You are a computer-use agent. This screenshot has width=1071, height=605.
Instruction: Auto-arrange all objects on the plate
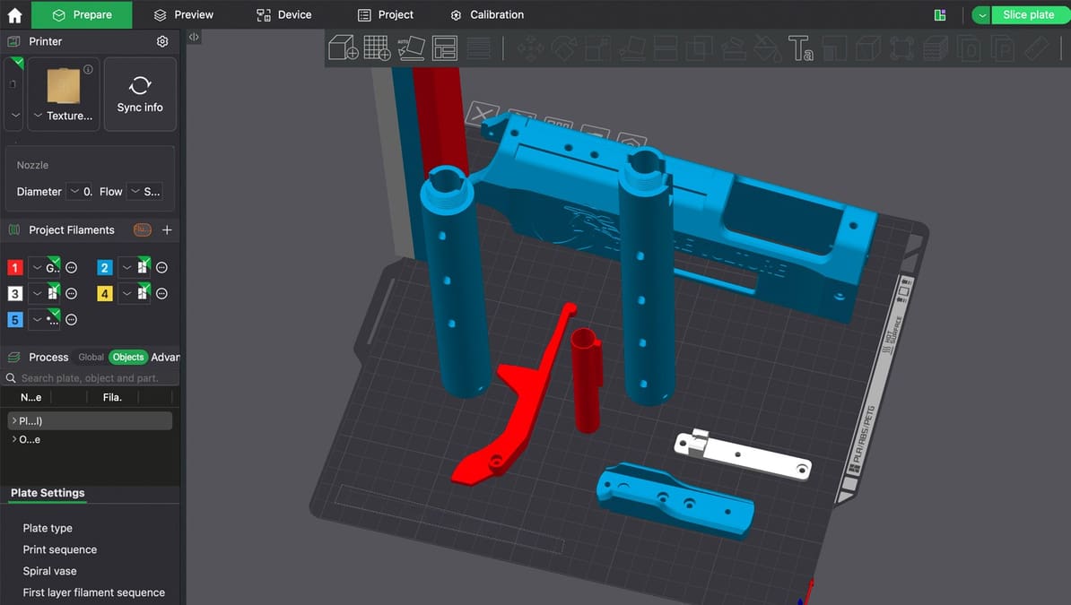coord(444,48)
